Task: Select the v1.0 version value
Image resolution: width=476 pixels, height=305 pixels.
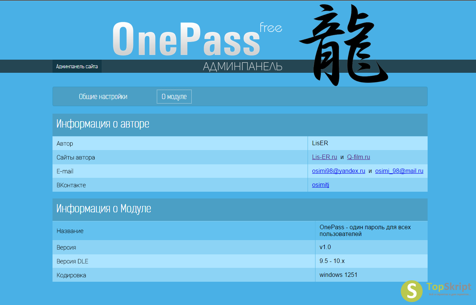Action: pyautogui.click(x=325, y=247)
